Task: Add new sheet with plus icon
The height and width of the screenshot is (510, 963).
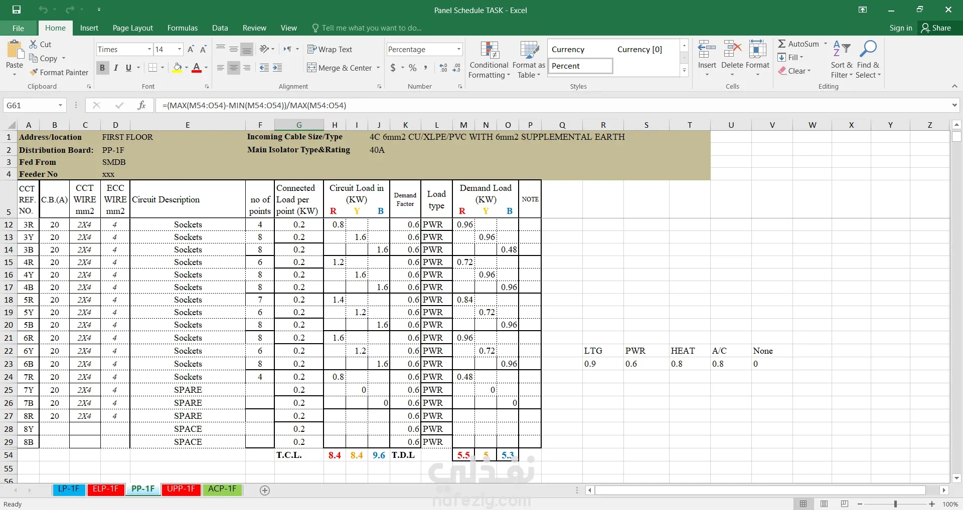Action: click(265, 490)
